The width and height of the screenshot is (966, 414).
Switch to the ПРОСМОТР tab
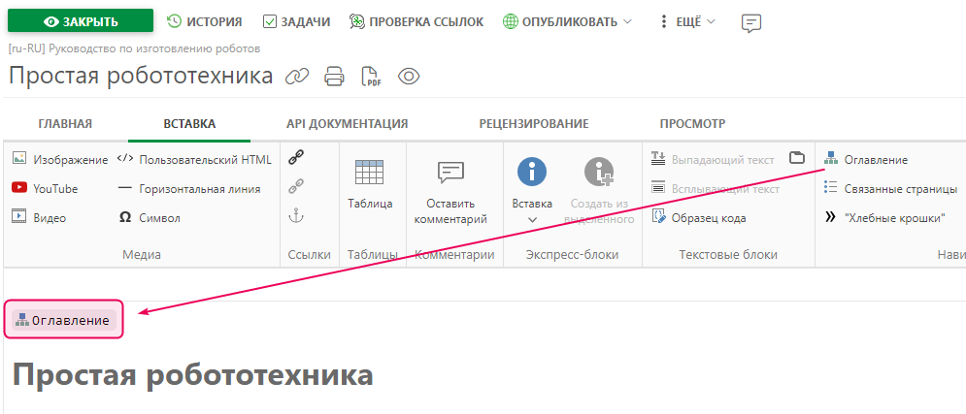692,124
